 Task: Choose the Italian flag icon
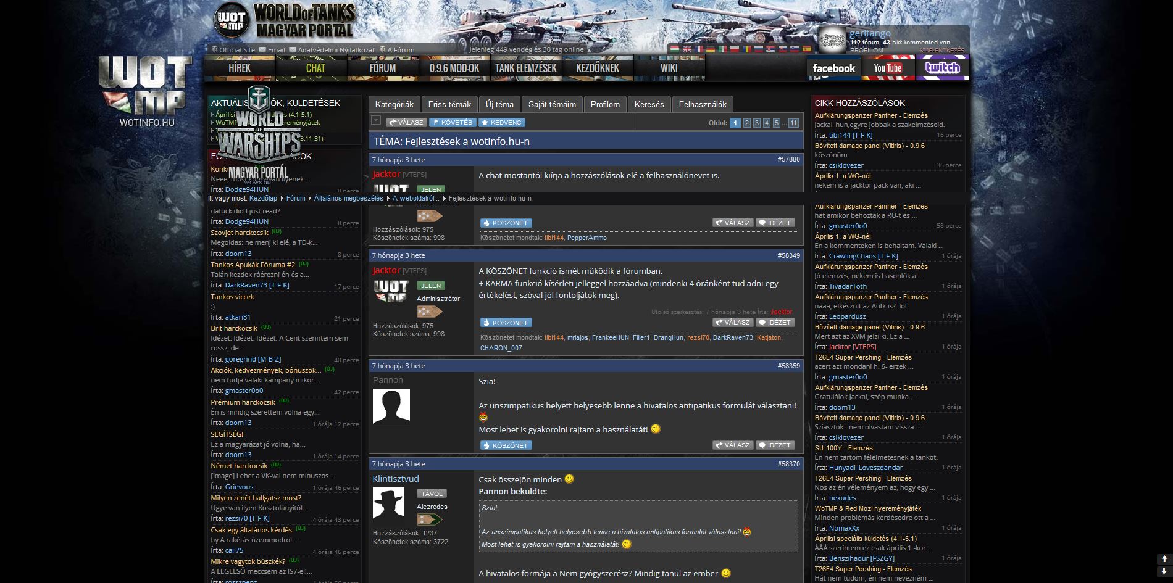coord(723,49)
